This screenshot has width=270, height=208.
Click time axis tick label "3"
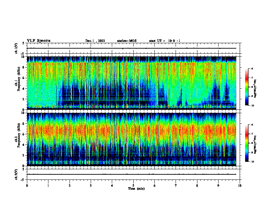pos(91,186)
